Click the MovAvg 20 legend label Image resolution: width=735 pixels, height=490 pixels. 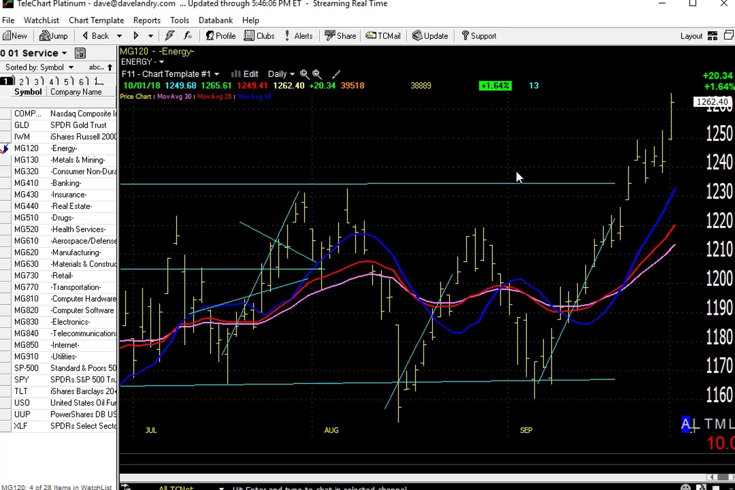click(x=214, y=96)
